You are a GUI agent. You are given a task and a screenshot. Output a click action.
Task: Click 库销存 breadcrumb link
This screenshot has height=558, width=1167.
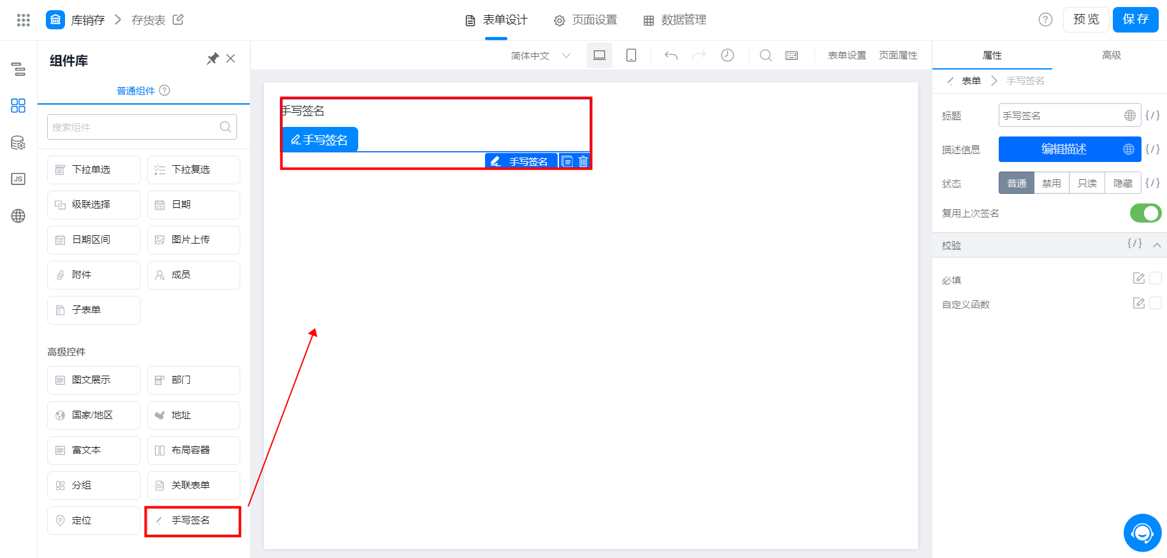click(88, 20)
